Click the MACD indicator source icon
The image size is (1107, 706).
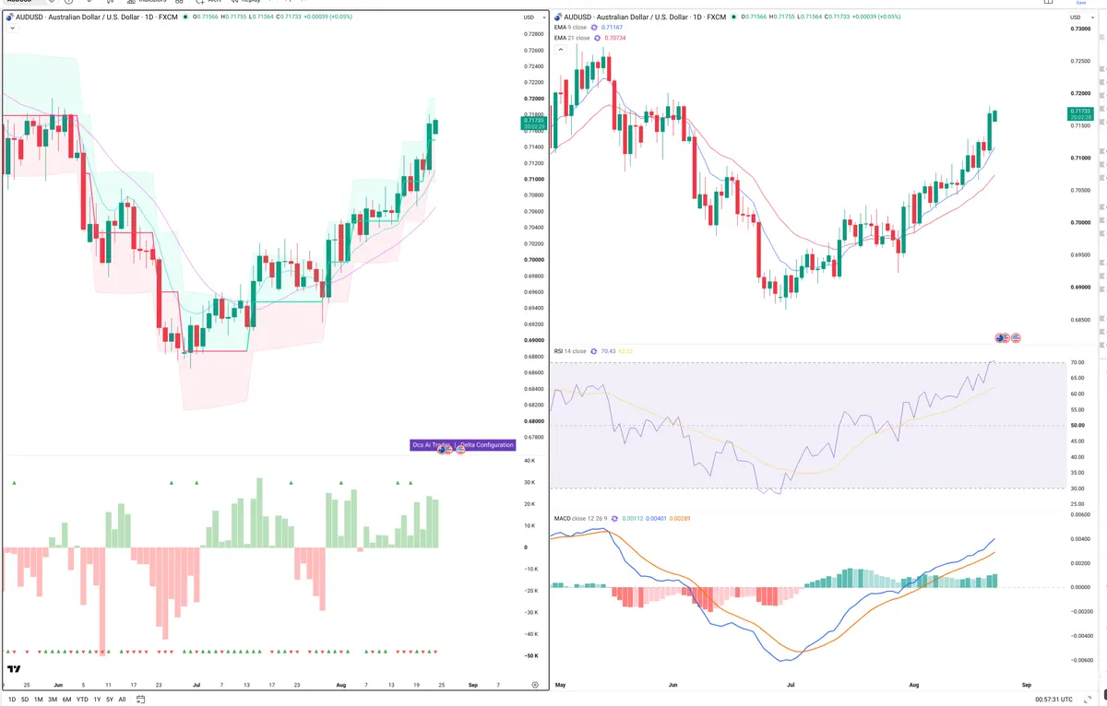pyautogui.click(x=615, y=518)
